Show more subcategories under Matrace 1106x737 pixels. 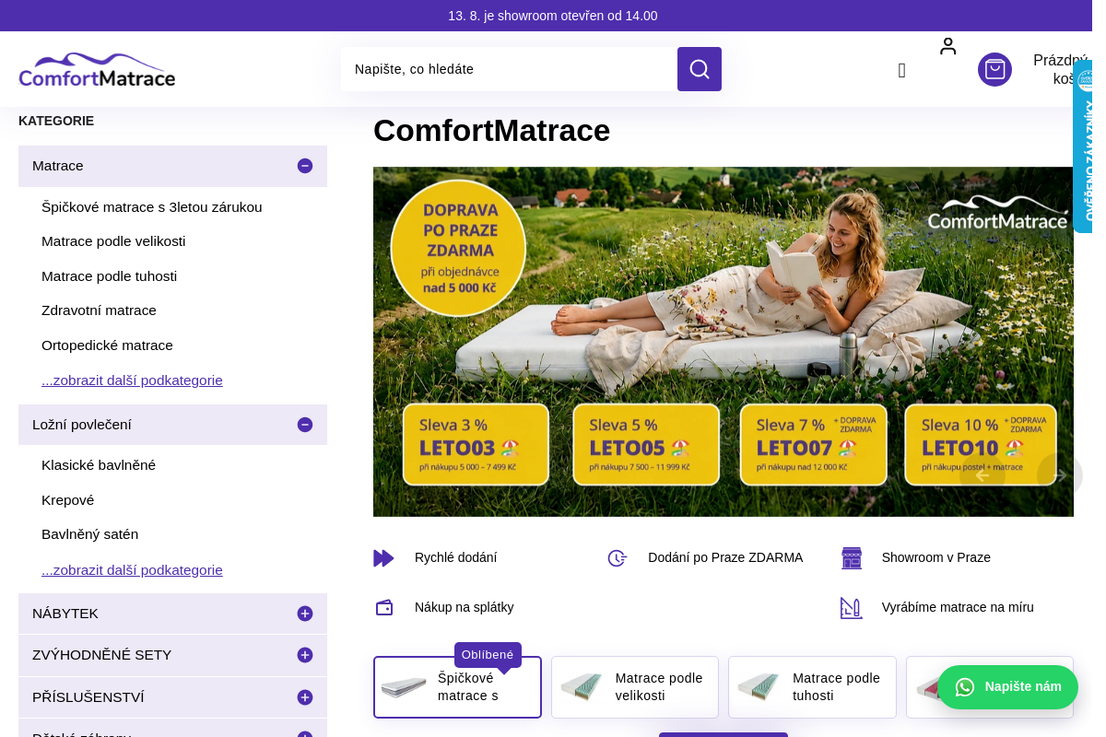(132, 380)
